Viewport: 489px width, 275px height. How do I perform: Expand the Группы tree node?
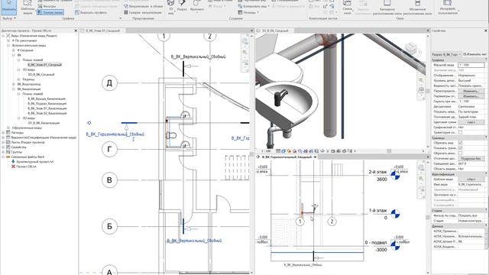3,152
